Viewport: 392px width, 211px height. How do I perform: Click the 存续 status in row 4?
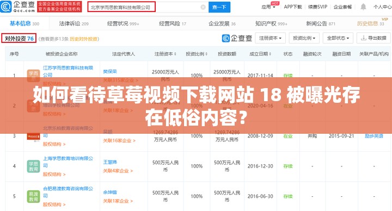[288, 166]
